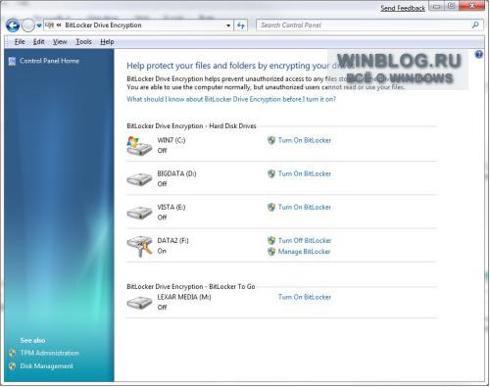Open the Help menu
490x387 pixels.
coord(107,42)
